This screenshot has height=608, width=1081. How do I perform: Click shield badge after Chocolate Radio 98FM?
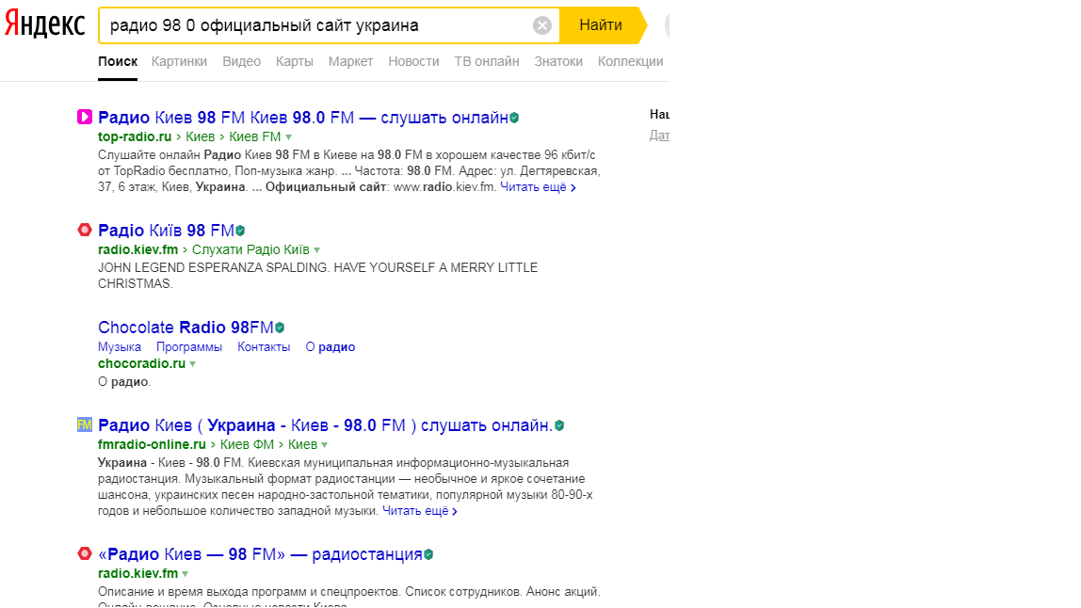click(280, 328)
